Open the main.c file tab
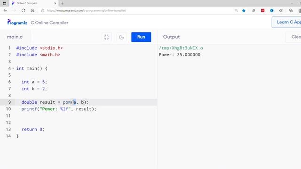 pos(15,37)
